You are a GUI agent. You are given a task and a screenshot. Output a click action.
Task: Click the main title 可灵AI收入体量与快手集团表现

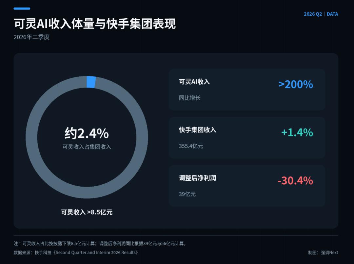[95, 24]
